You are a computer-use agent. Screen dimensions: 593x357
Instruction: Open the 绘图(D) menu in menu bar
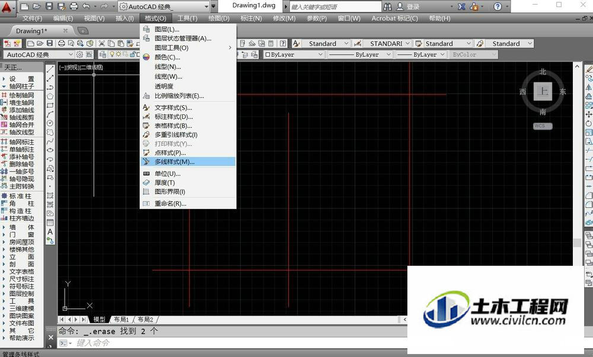tap(219, 18)
